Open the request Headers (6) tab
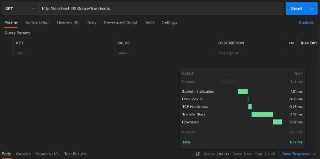Screen dimensions: 320x159 pyautogui.click(x=68, y=22)
